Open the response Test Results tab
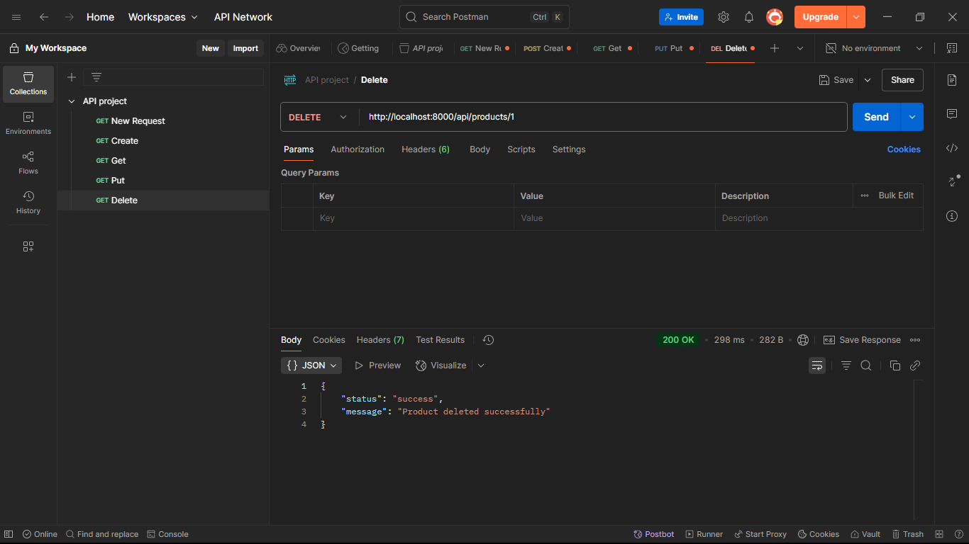 click(x=440, y=340)
